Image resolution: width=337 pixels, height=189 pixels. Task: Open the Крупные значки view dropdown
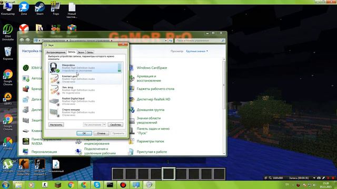coord(197,51)
